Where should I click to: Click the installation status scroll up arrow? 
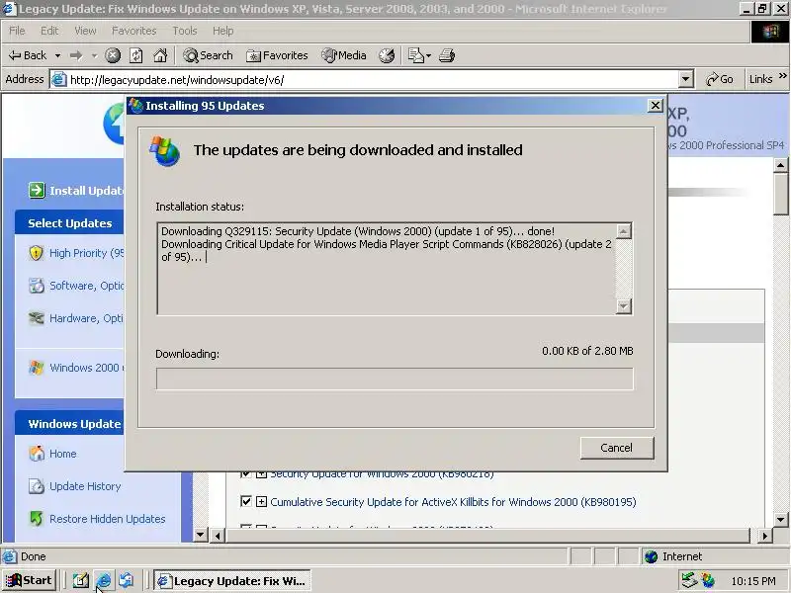tap(624, 231)
